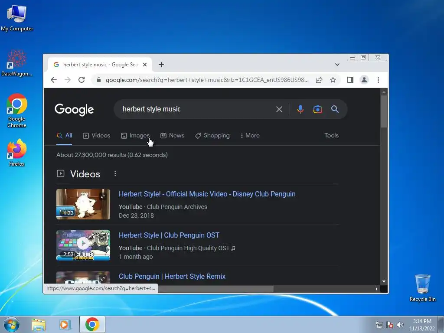Open Windows Explorer from taskbar
Image resolution: width=444 pixels, height=333 pixels.
coord(39,325)
